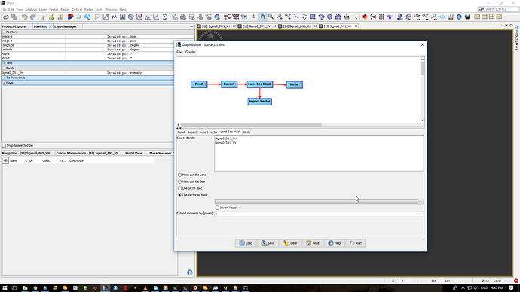Click the Open Product toolbar icon

point(5,17)
